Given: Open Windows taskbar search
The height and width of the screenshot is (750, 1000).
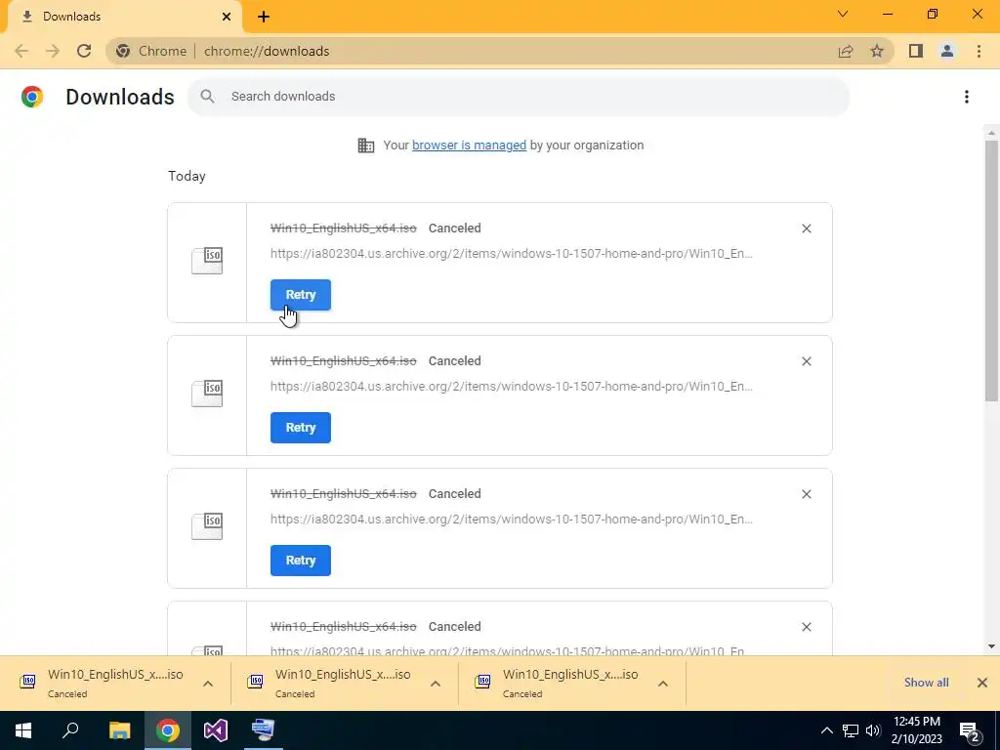Looking at the screenshot, I should (70, 730).
